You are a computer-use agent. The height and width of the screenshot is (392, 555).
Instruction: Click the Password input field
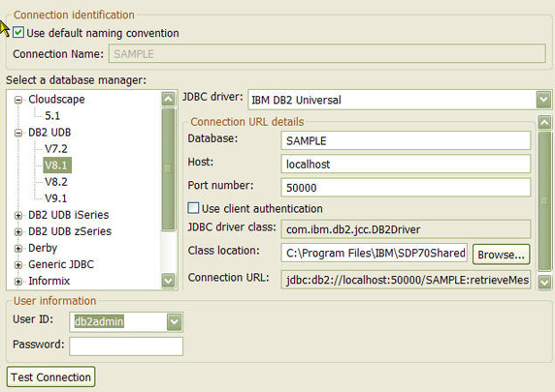click(126, 347)
